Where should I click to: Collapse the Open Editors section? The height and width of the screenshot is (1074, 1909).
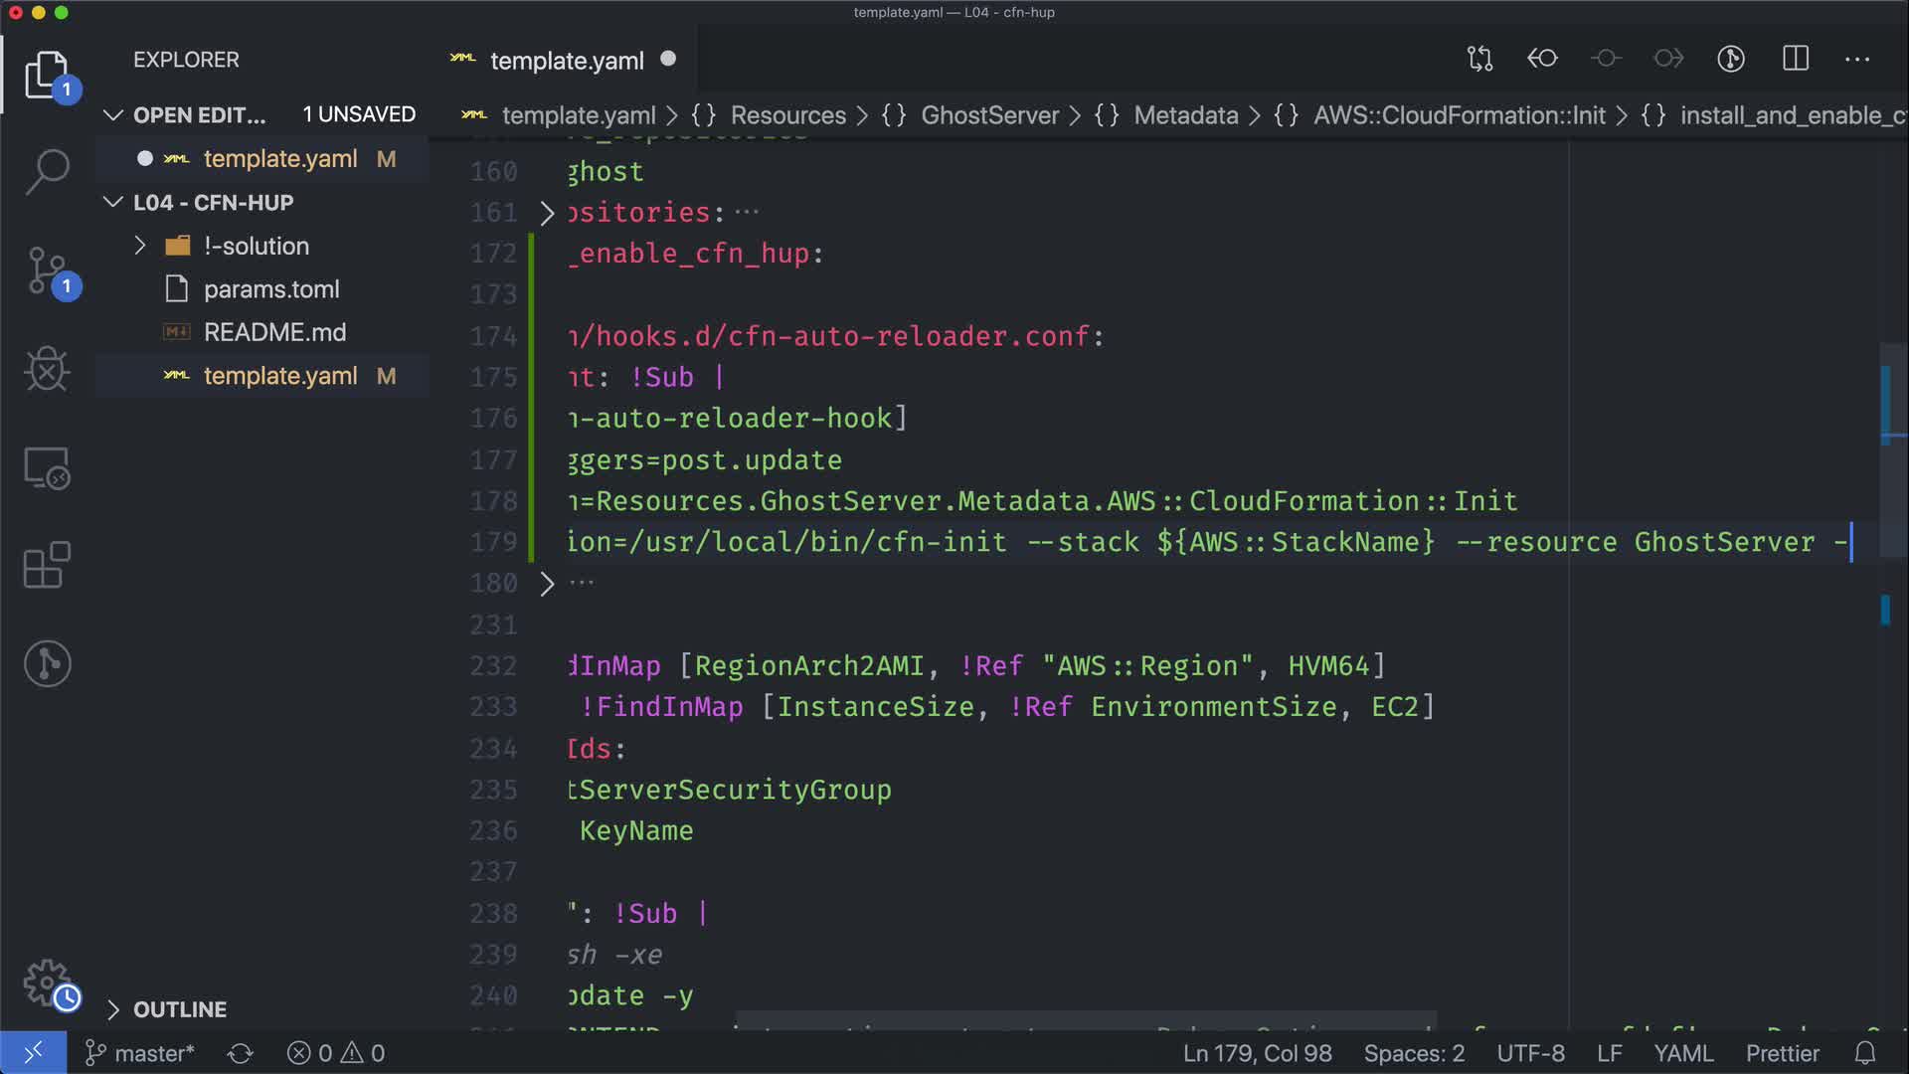[x=113, y=115]
